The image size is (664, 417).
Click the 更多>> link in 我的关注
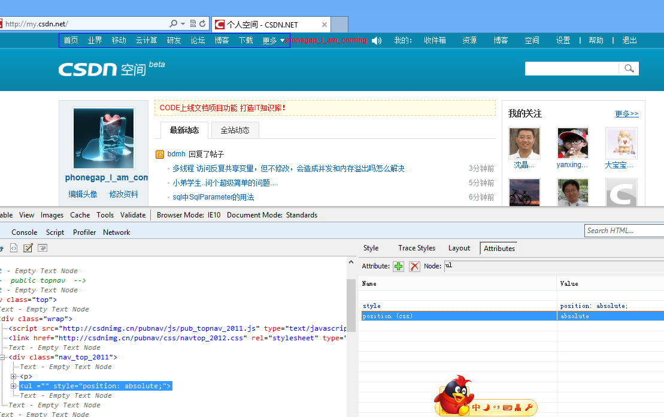pyautogui.click(x=627, y=114)
